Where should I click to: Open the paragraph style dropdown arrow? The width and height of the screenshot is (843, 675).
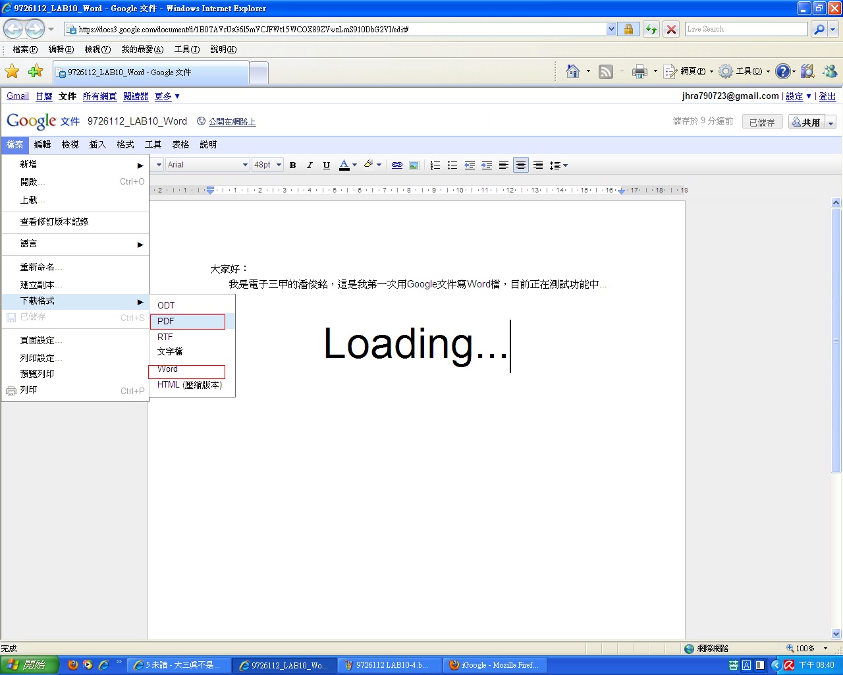(158, 165)
